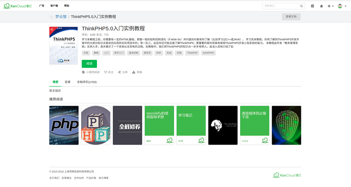This screenshot has width=351, height=187.
Task: Click the 小程序阅读 mini-program icon
Action: [x=83, y=72]
